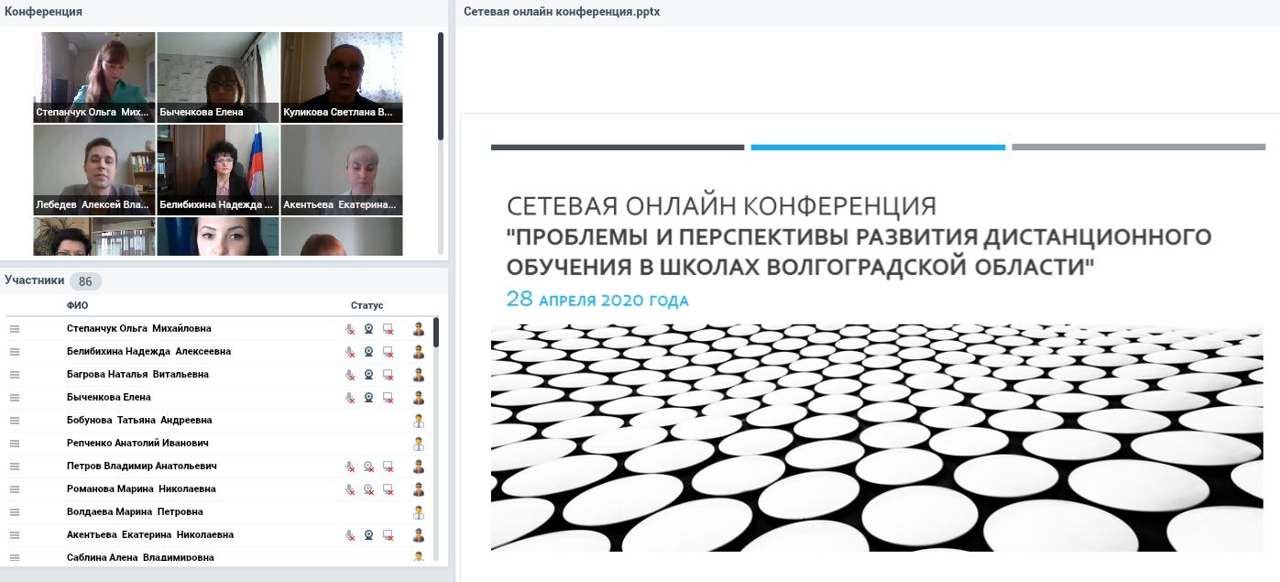Click the disabled webcam icon for Петров Владимир

point(368,467)
